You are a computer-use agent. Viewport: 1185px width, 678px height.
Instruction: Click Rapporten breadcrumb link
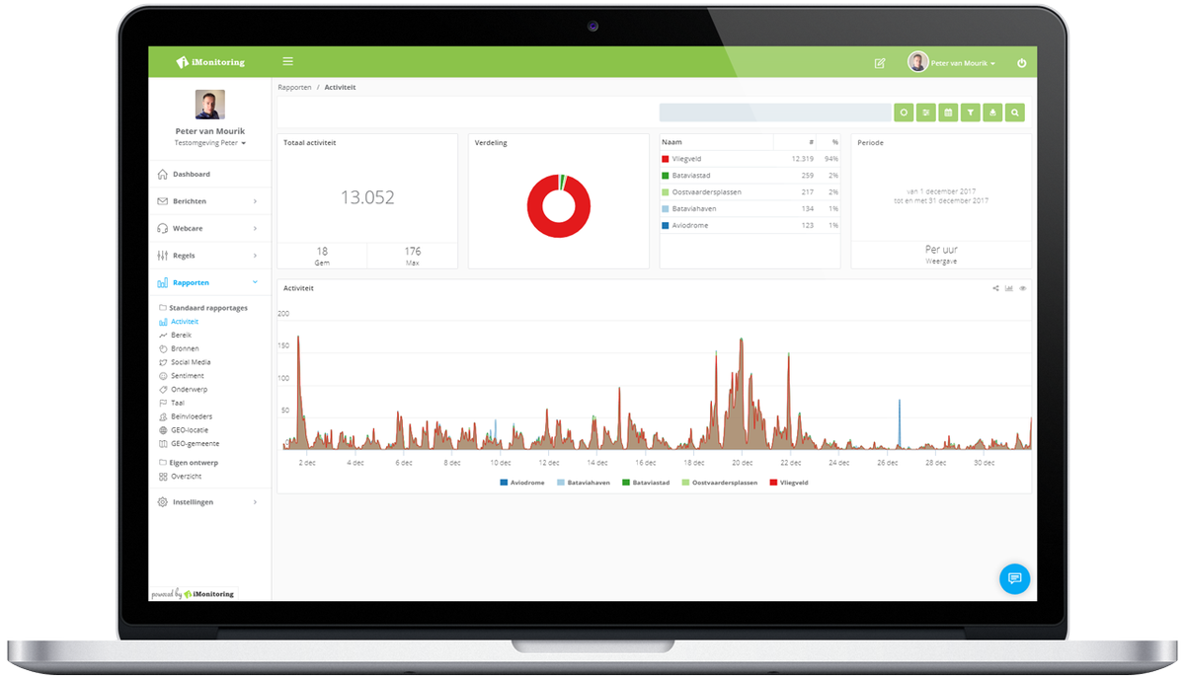tap(294, 88)
